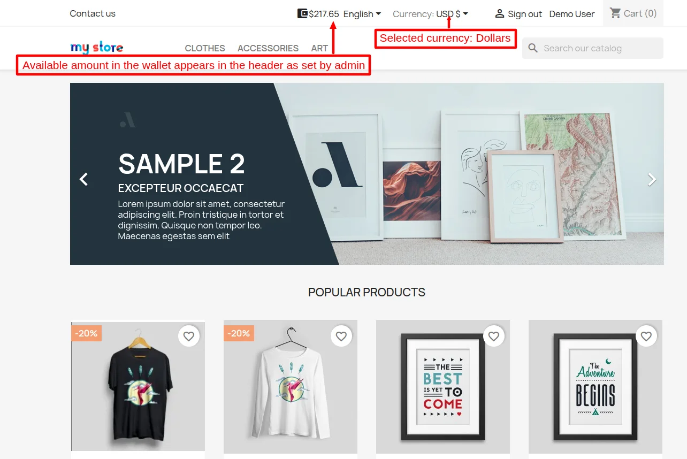
Task: Open the Accessories menu
Action: pyautogui.click(x=268, y=48)
